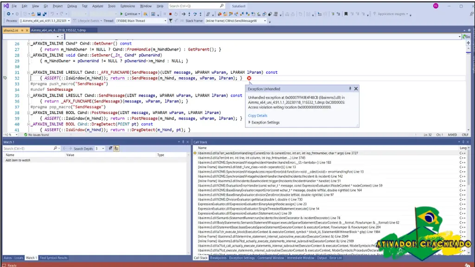Click the Show Next Statement arrow icon
475x267 pixels.
183,14
